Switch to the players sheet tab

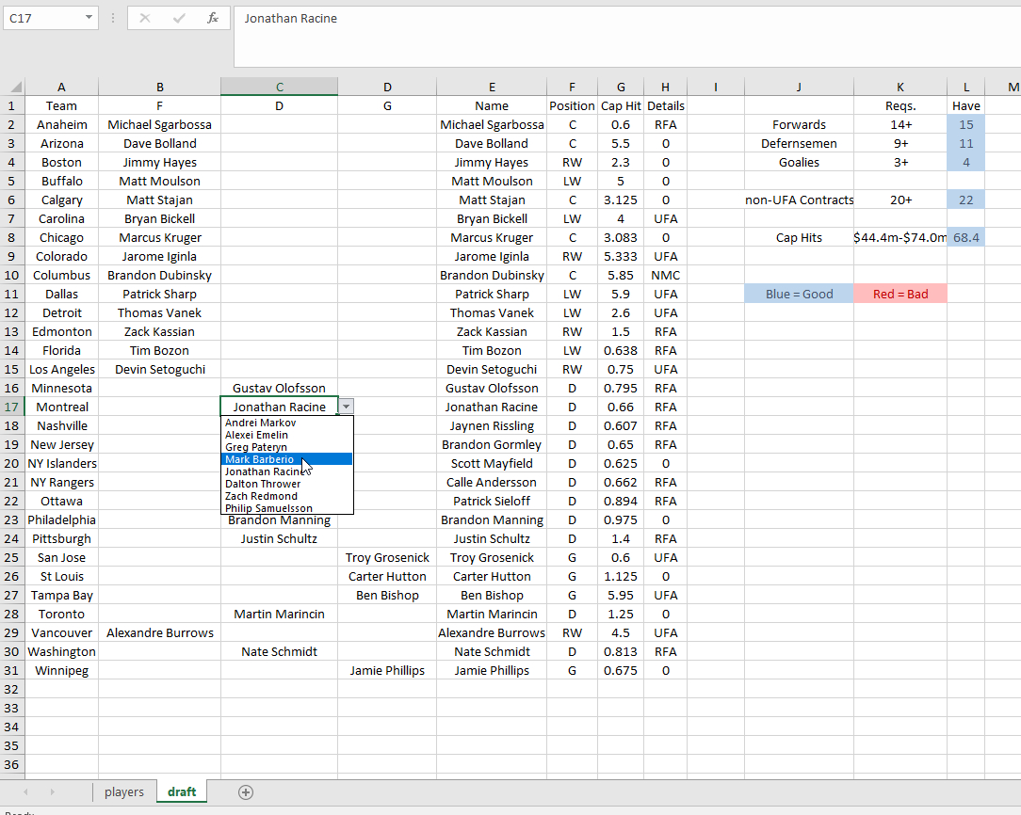(x=124, y=791)
